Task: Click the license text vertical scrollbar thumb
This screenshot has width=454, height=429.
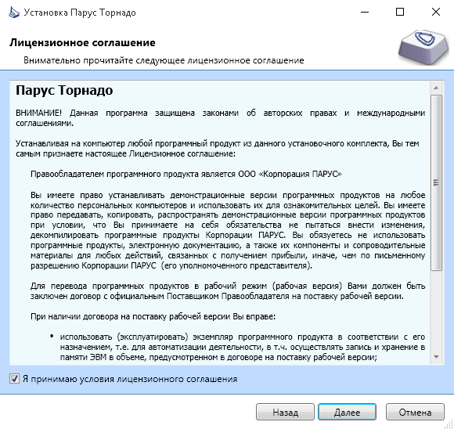Action: (x=436, y=182)
